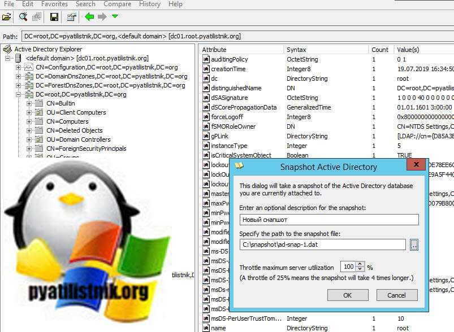Click the snapshot description text field
This screenshot has height=332, width=454.
pyautogui.click(x=328, y=220)
